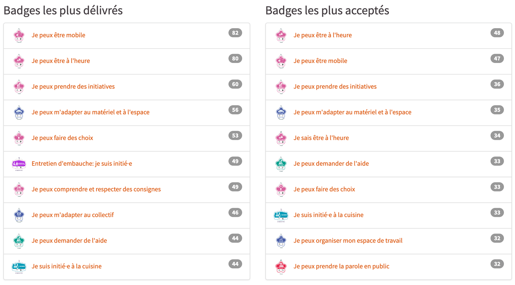Click 'Entretien d'embauche: je suis initié·e' link
The height and width of the screenshot is (285, 515).
pyautogui.click(x=82, y=164)
